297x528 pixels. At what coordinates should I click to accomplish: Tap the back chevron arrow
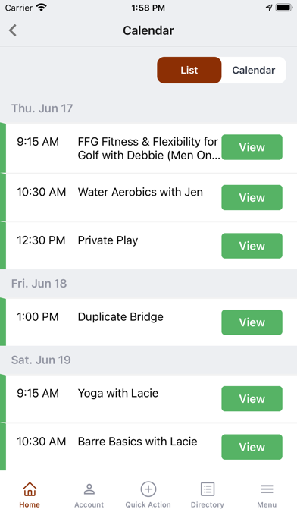point(13,30)
